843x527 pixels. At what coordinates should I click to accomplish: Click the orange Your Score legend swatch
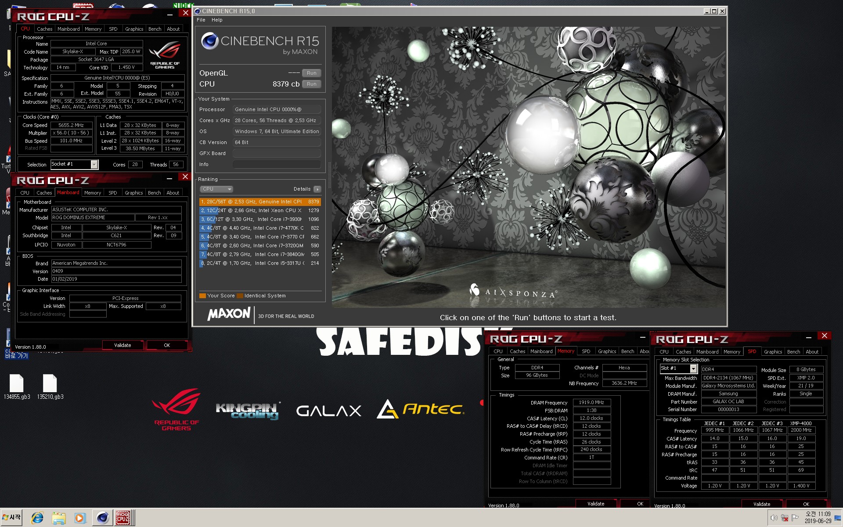202,296
